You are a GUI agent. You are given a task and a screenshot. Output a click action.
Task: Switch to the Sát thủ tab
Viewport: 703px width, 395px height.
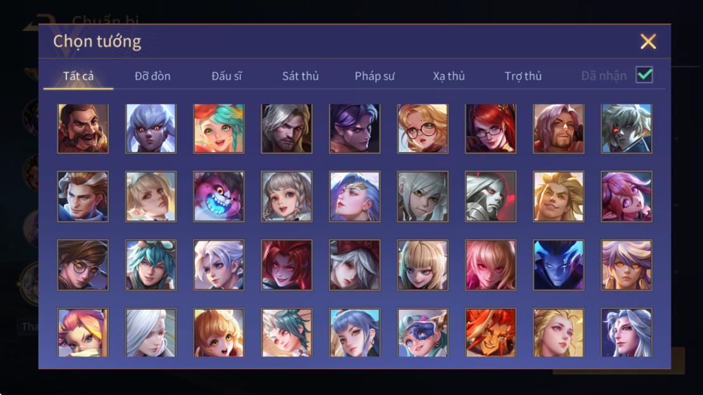click(x=301, y=76)
